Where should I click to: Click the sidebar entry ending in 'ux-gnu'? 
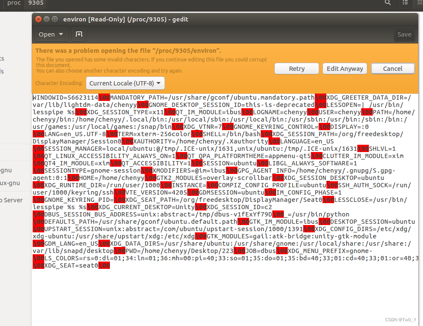10,183
